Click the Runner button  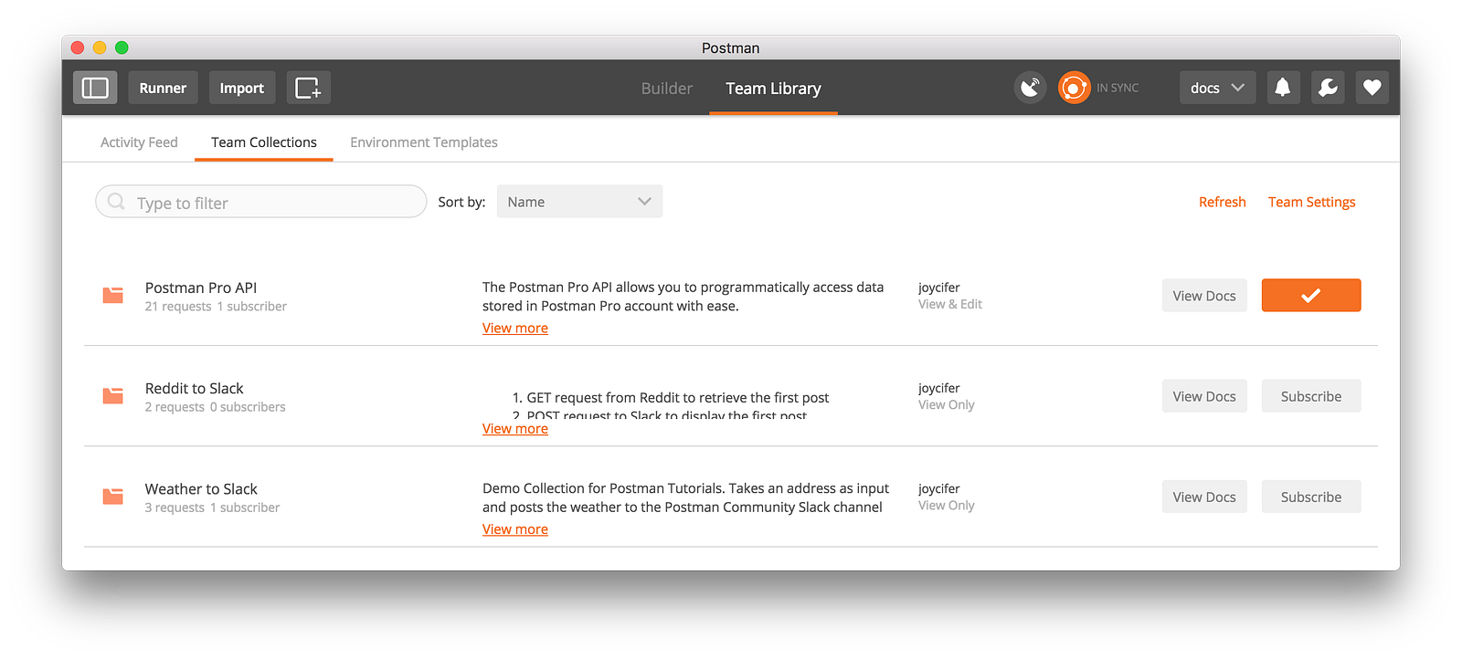coord(163,88)
